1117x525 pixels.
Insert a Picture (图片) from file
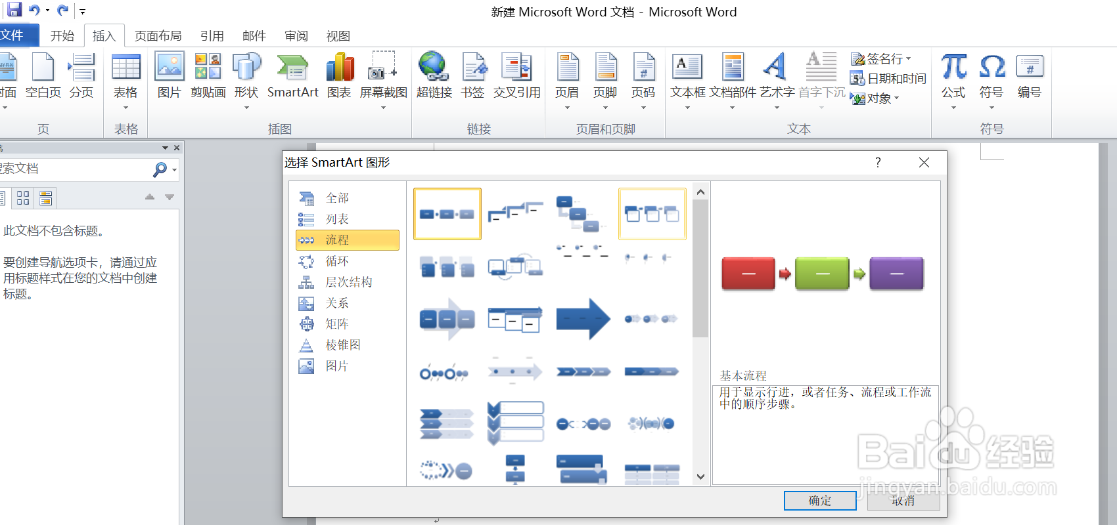169,76
